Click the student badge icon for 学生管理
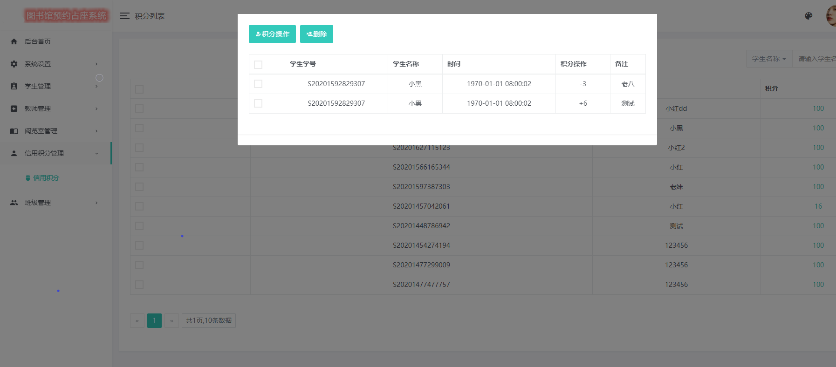The width and height of the screenshot is (836, 367). pos(14,86)
